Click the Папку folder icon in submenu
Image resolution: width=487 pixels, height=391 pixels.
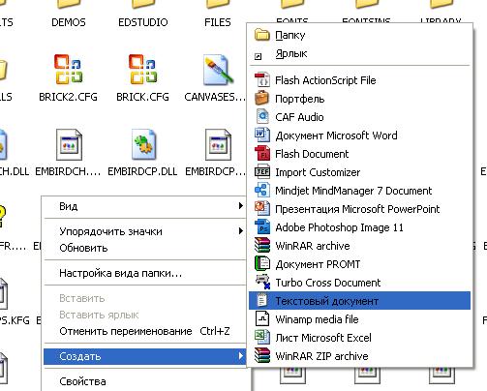coord(261,35)
